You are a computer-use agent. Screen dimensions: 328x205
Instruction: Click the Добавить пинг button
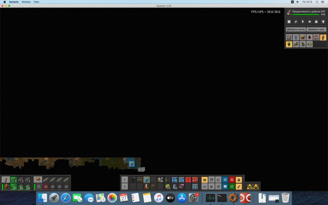click(316, 29)
